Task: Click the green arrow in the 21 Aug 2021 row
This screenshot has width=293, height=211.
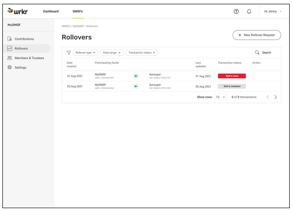Action: 136,76
